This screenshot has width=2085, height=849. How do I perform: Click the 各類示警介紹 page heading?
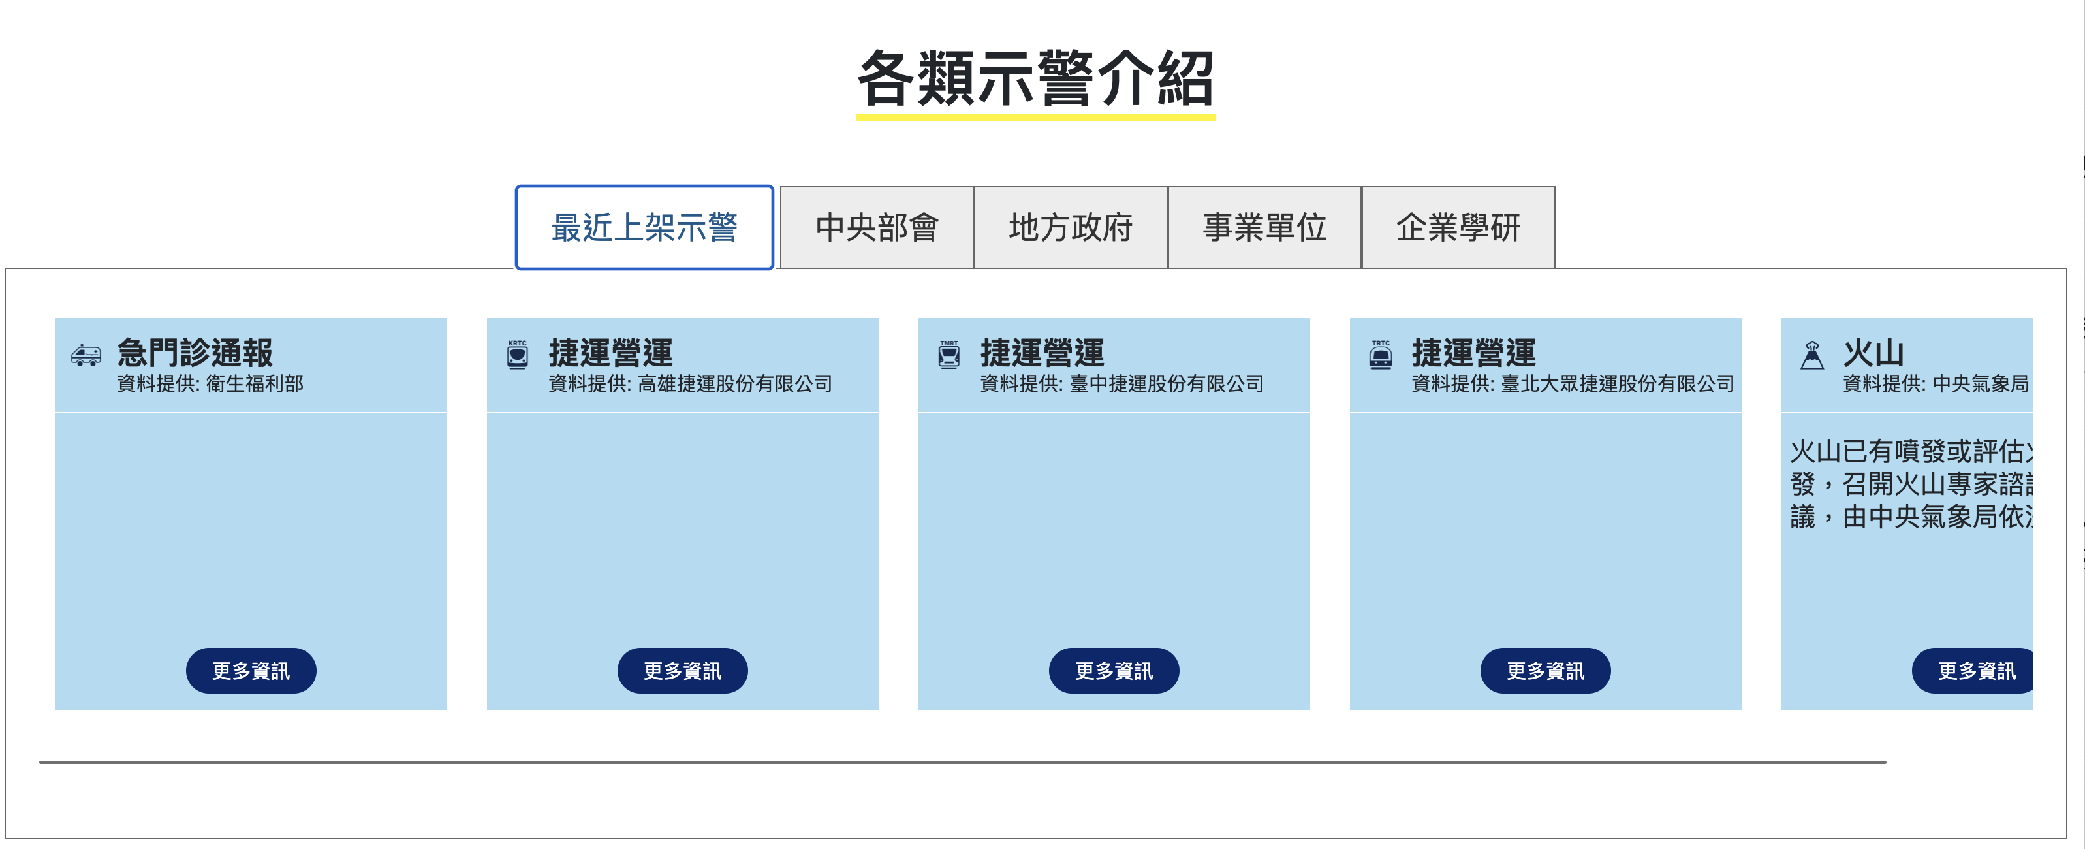(x=1035, y=78)
